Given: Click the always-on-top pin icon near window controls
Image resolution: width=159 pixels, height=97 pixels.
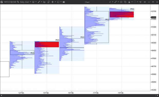Looking at the screenshot, I should 145,2.
